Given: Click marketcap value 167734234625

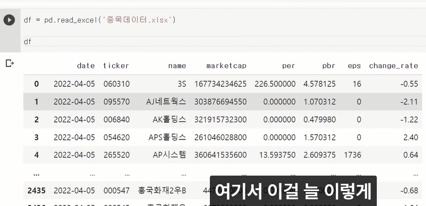Looking at the screenshot, I should point(220,84).
